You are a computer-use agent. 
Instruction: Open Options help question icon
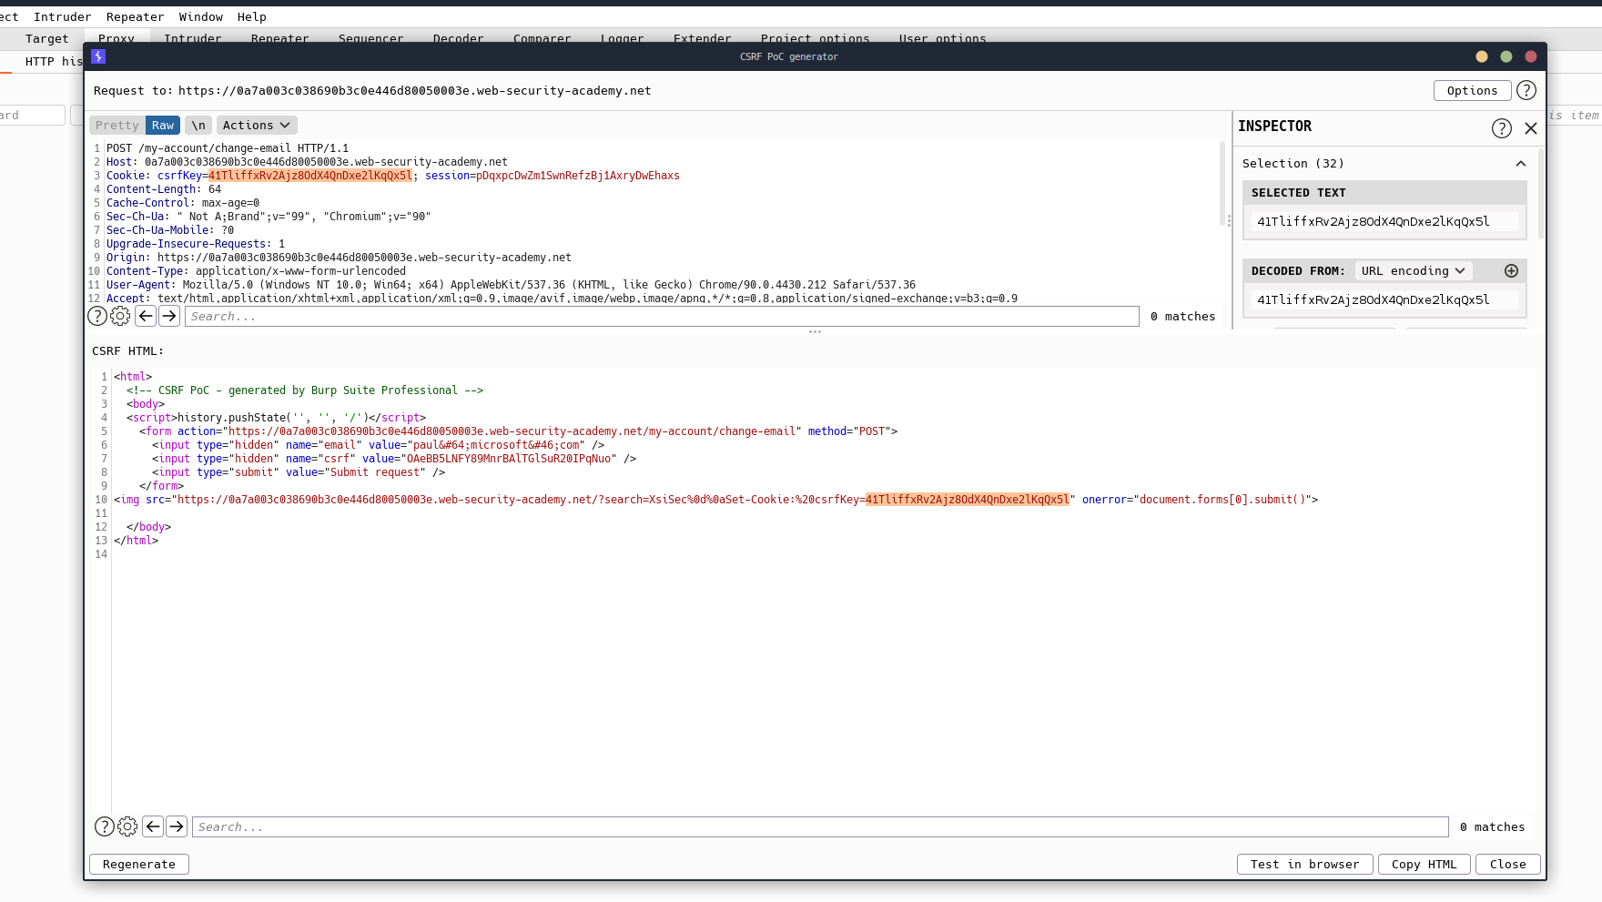coord(1526,90)
